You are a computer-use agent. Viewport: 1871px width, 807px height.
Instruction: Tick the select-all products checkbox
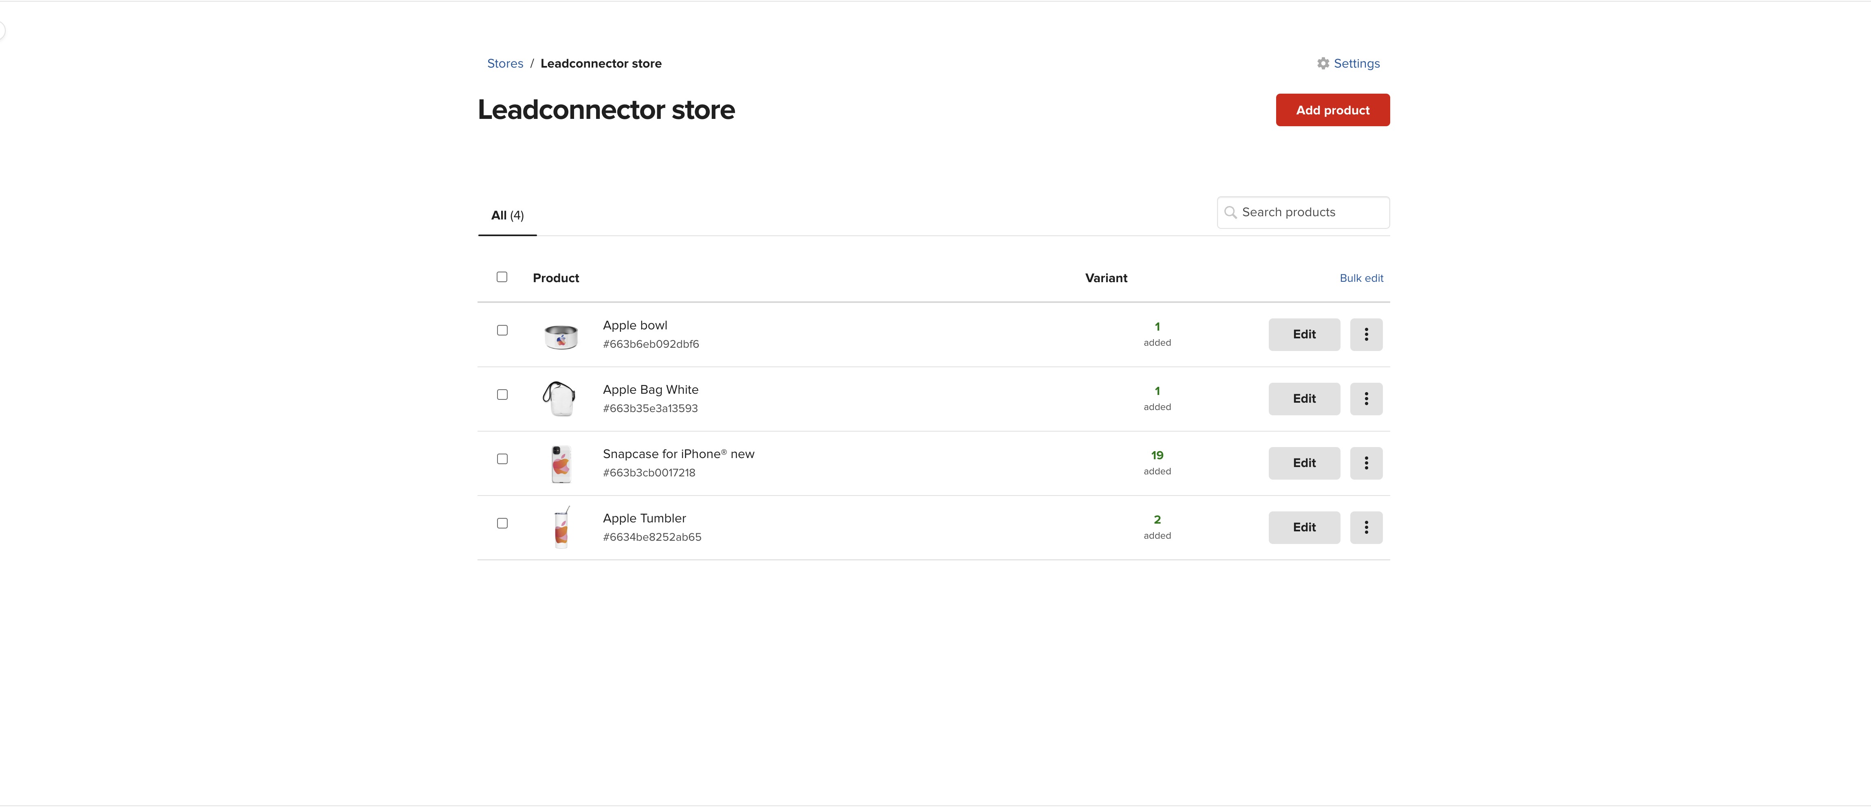(x=502, y=277)
